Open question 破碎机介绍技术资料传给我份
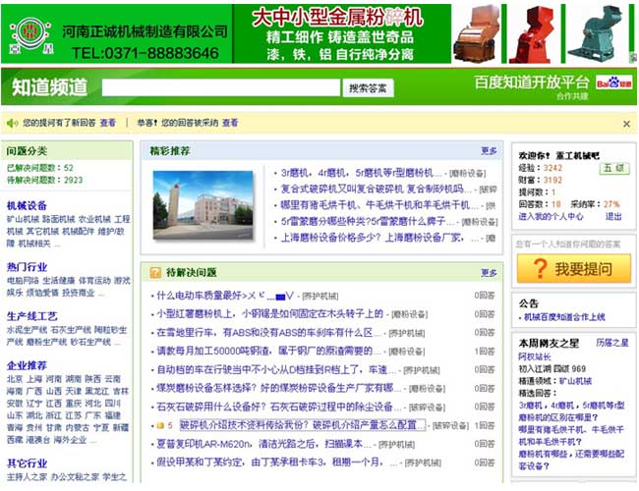This screenshot has width=639, height=491. coord(303,425)
